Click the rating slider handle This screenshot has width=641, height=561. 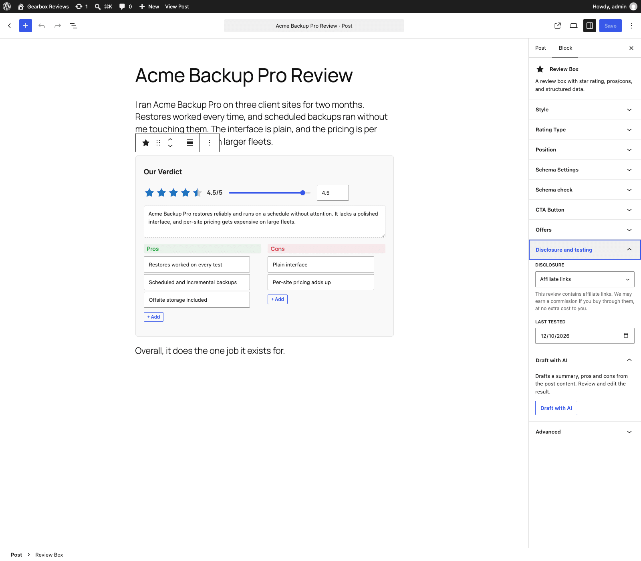(x=302, y=193)
